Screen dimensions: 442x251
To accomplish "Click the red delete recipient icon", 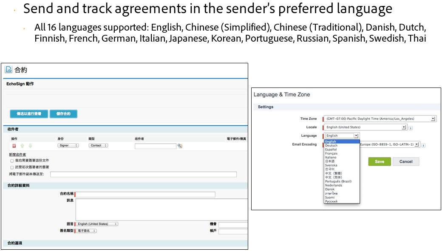I will (x=14, y=146).
